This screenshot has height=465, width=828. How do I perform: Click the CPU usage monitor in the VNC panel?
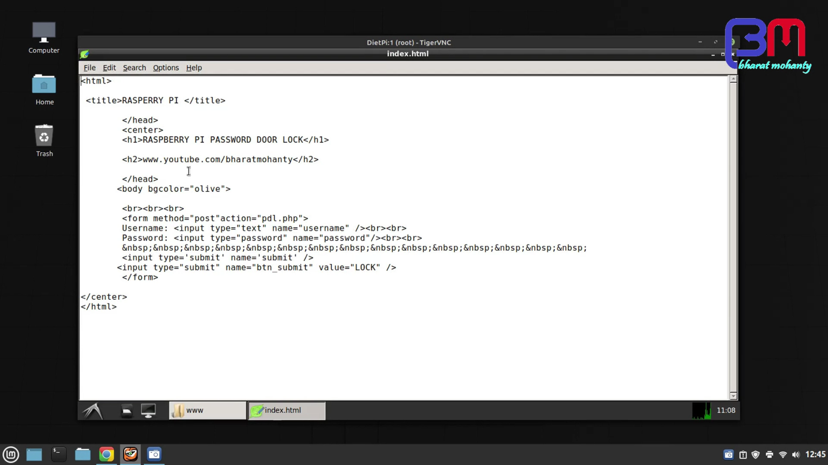pos(702,411)
